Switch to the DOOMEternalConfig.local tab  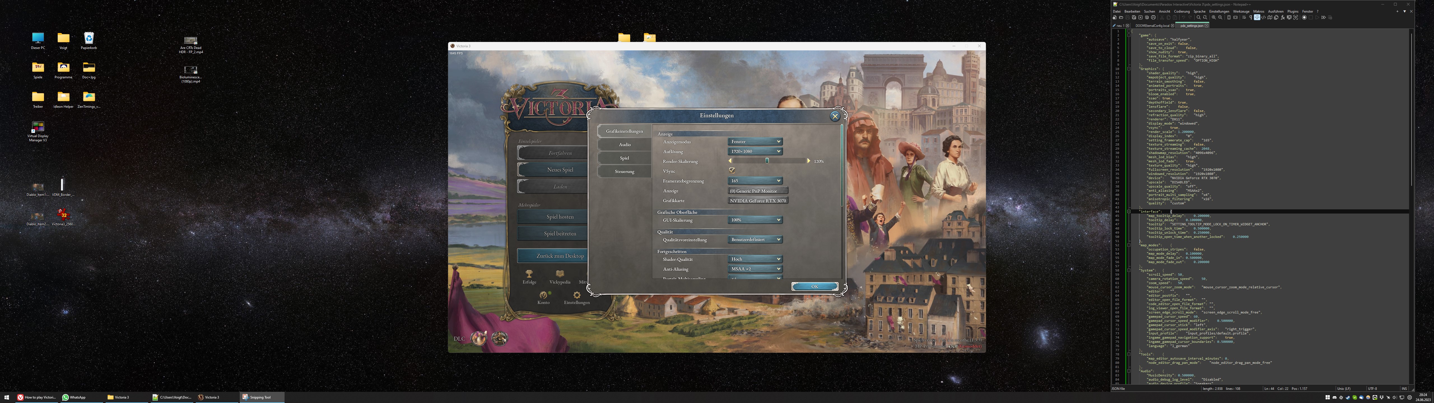1152,25
